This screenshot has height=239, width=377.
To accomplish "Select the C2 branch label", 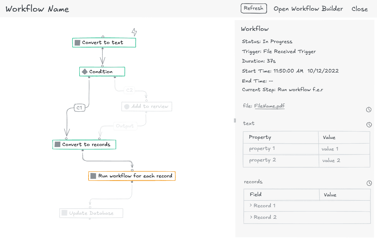I will (129, 90).
